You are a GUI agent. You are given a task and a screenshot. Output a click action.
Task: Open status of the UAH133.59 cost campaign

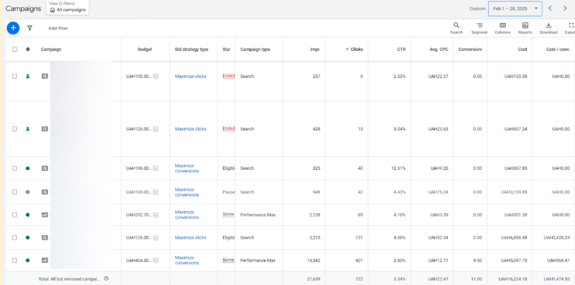27,76
